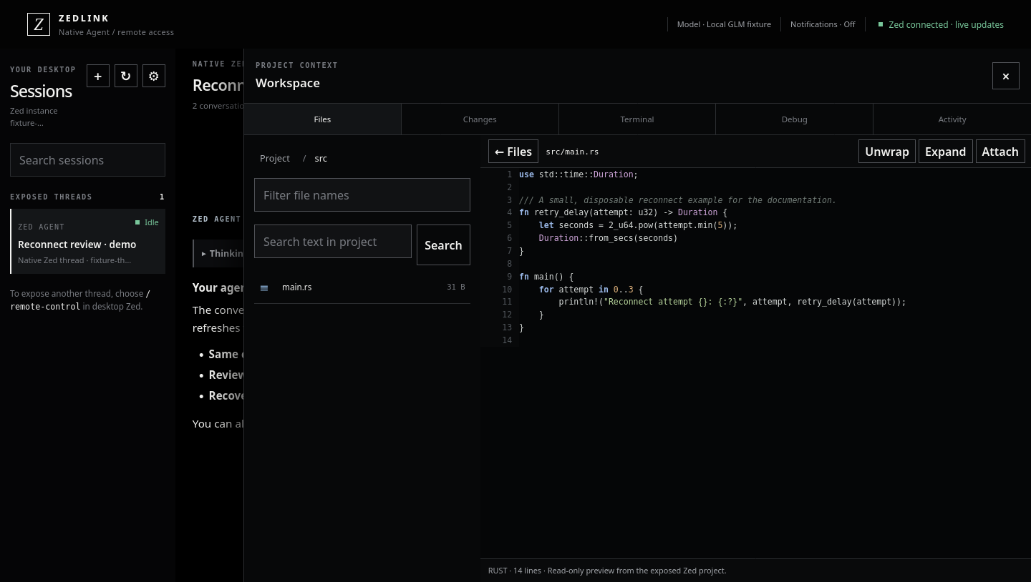This screenshot has height=582, width=1031.
Task: Select the src breadcrumb segment
Action: (x=321, y=159)
